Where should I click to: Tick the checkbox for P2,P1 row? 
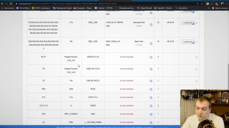click(196, 58)
